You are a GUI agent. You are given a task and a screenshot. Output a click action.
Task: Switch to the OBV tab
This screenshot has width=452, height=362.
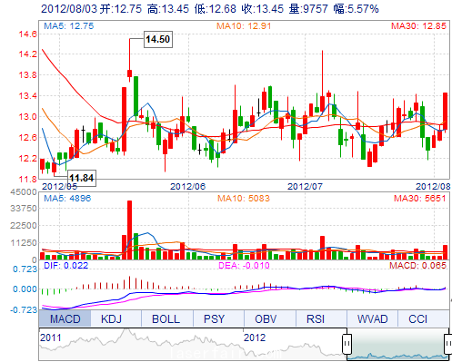pos(266,318)
